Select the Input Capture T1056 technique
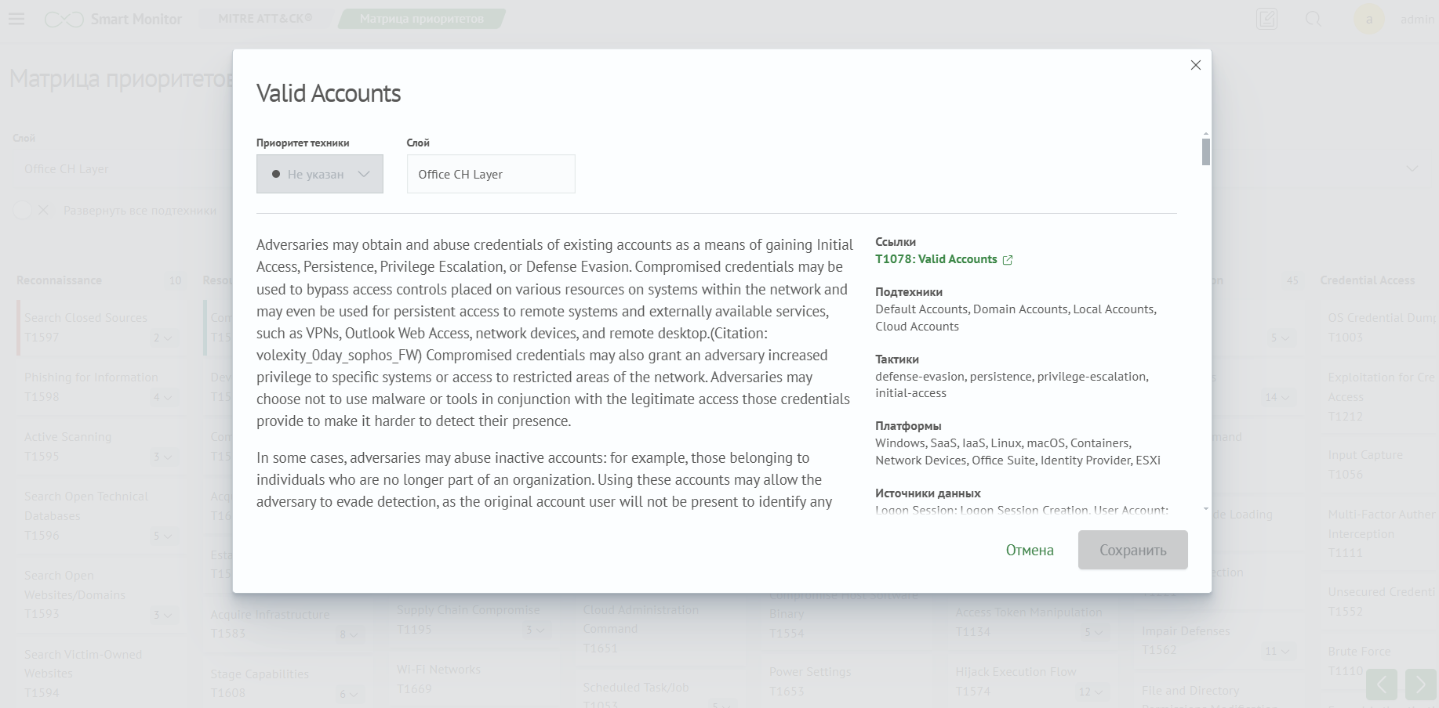Viewport: 1439px width, 708px height. (1380, 464)
